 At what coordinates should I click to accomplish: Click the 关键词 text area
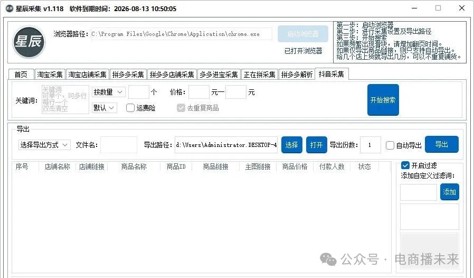[65, 99]
